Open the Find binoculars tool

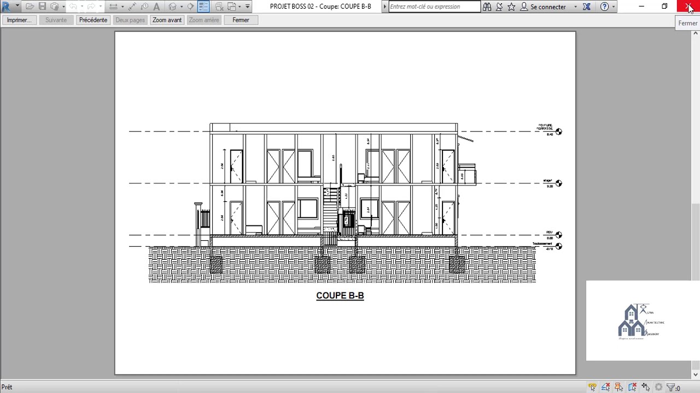(x=487, y=6)
